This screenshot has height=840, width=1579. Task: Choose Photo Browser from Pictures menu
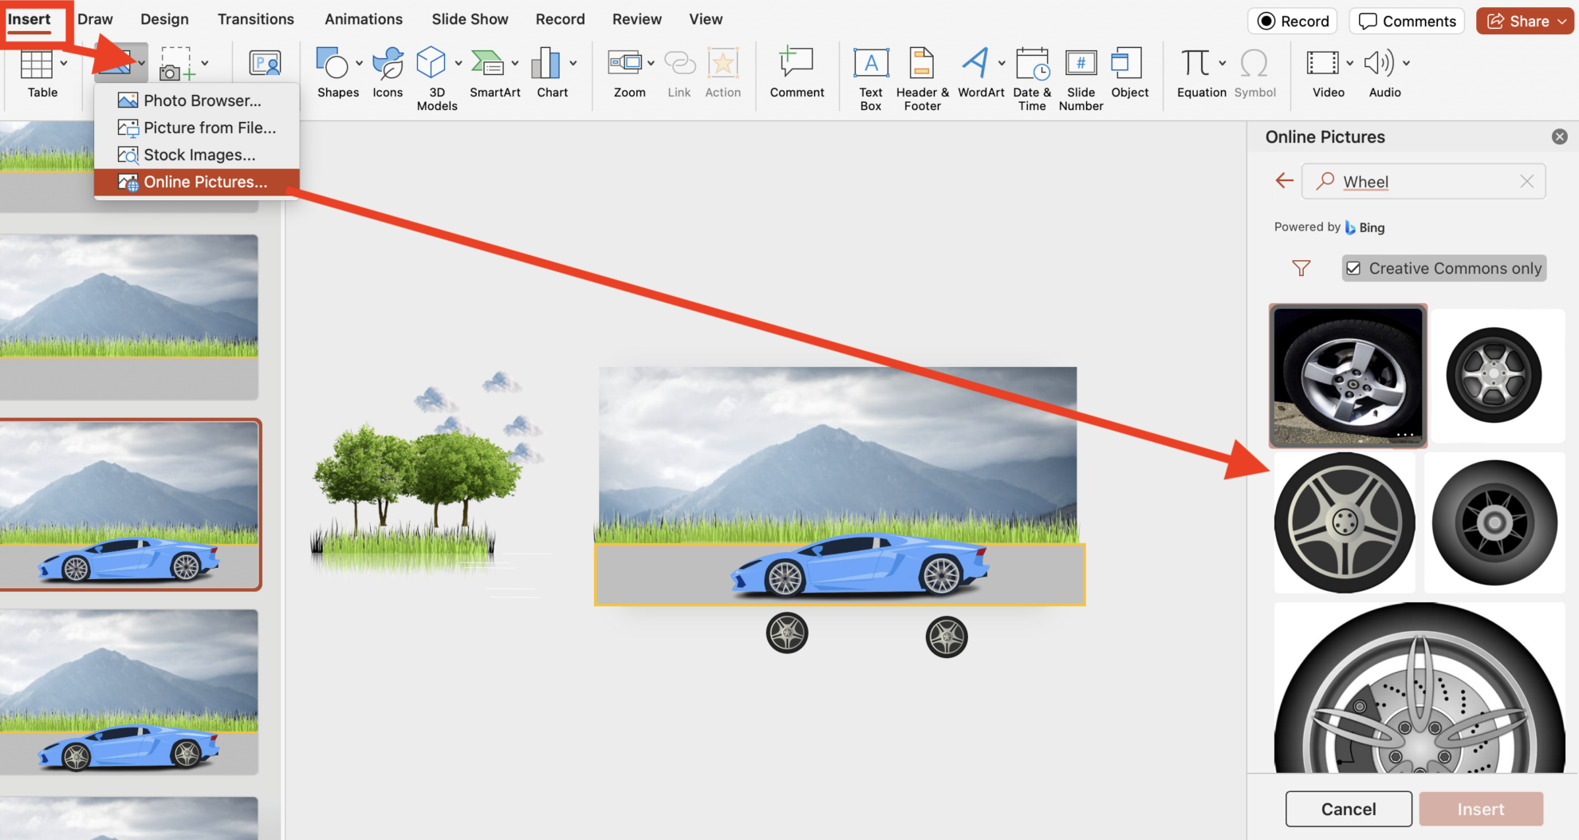pyautogui.click(x=196, y=101)
